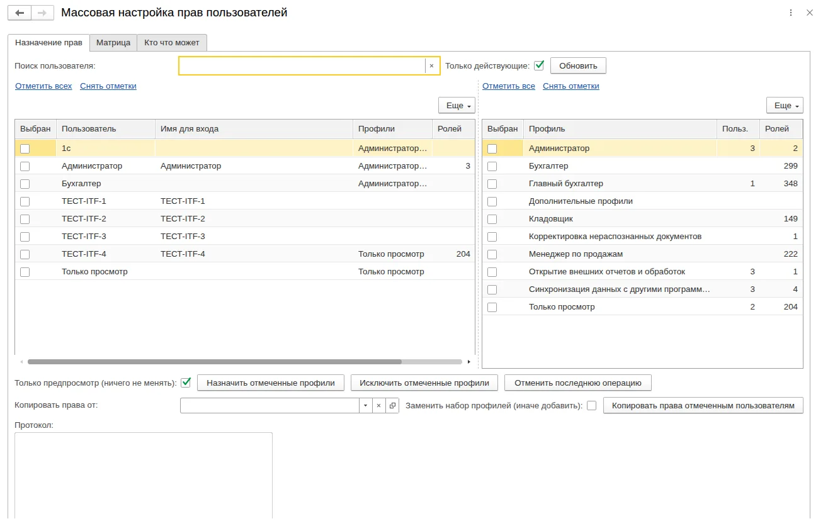Screen dimensions: 823x526
Task: Open the three-dot window menu
Action: (791, 13)
